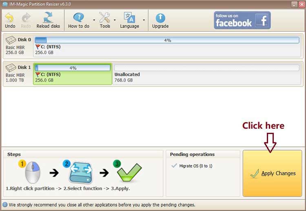Image resolution: width=306 pixels, height=211 pixels.
Task: Click the info icon in the status bar
Action: pyautogui.click(x=5, y=205)
